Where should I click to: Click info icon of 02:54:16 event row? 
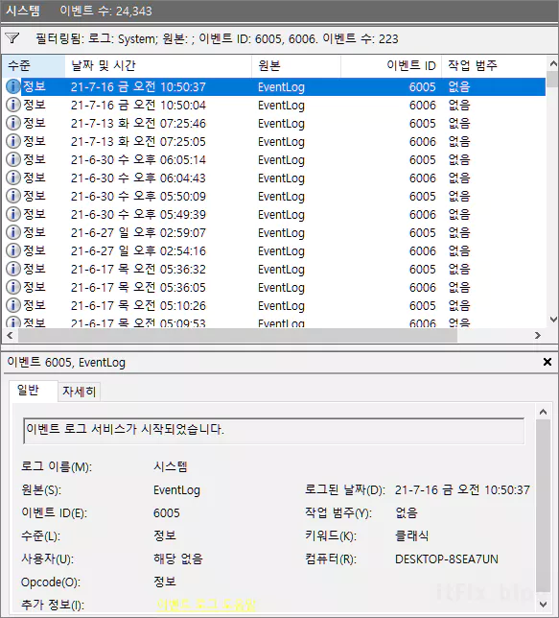coord(13,250)
